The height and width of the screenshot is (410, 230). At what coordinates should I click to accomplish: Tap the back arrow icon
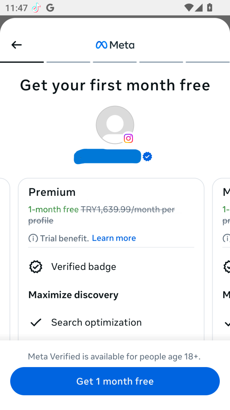[16, 45]
